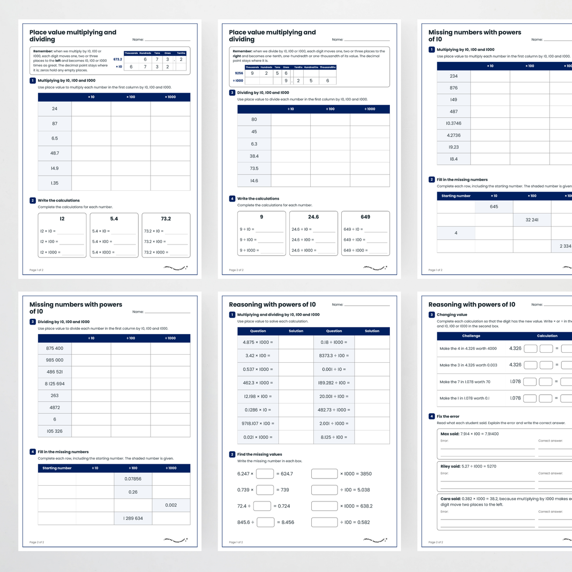Select the '73.5' cell in the dividing table
572x572 pixels.
point(254,168)
